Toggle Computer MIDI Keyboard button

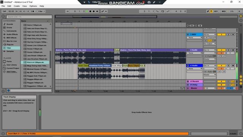pos(211,11)
